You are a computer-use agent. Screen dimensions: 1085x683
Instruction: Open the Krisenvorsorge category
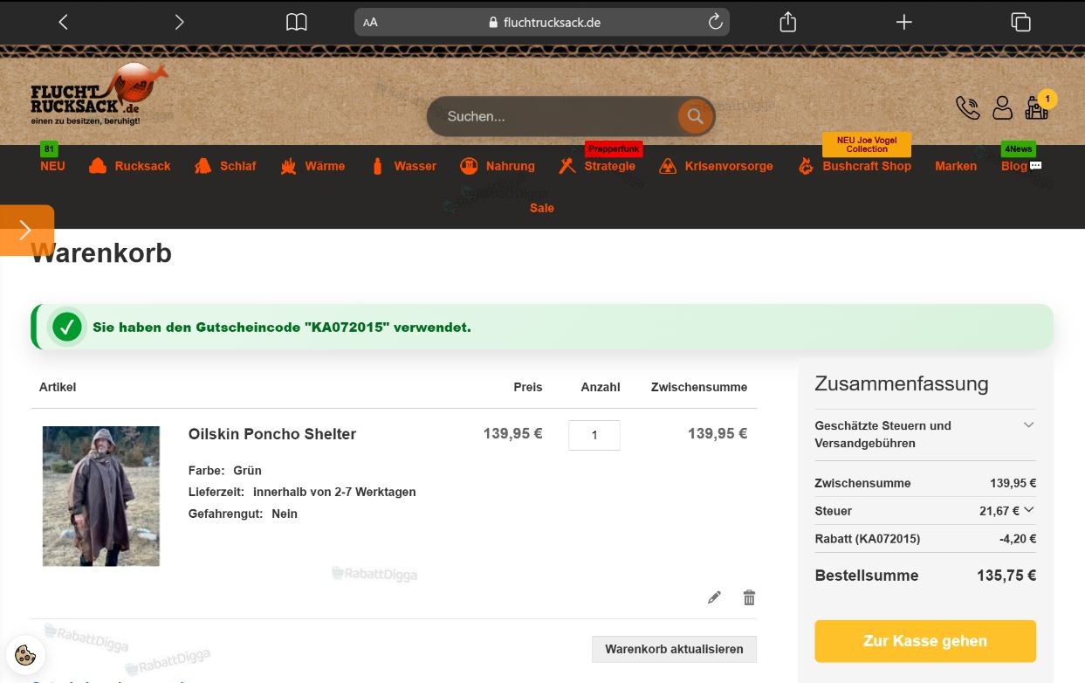[x=729, y=166]
